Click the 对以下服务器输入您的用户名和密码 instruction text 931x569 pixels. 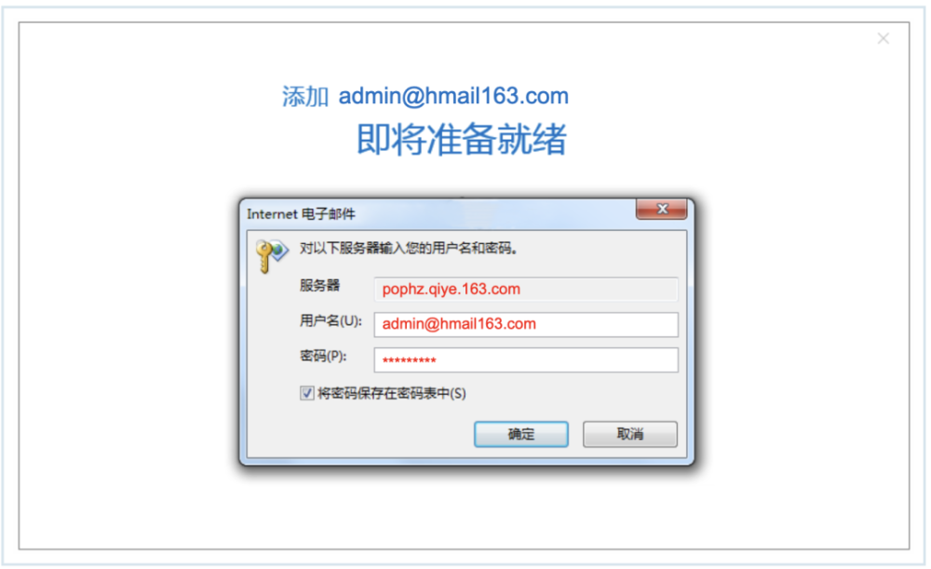409,249
